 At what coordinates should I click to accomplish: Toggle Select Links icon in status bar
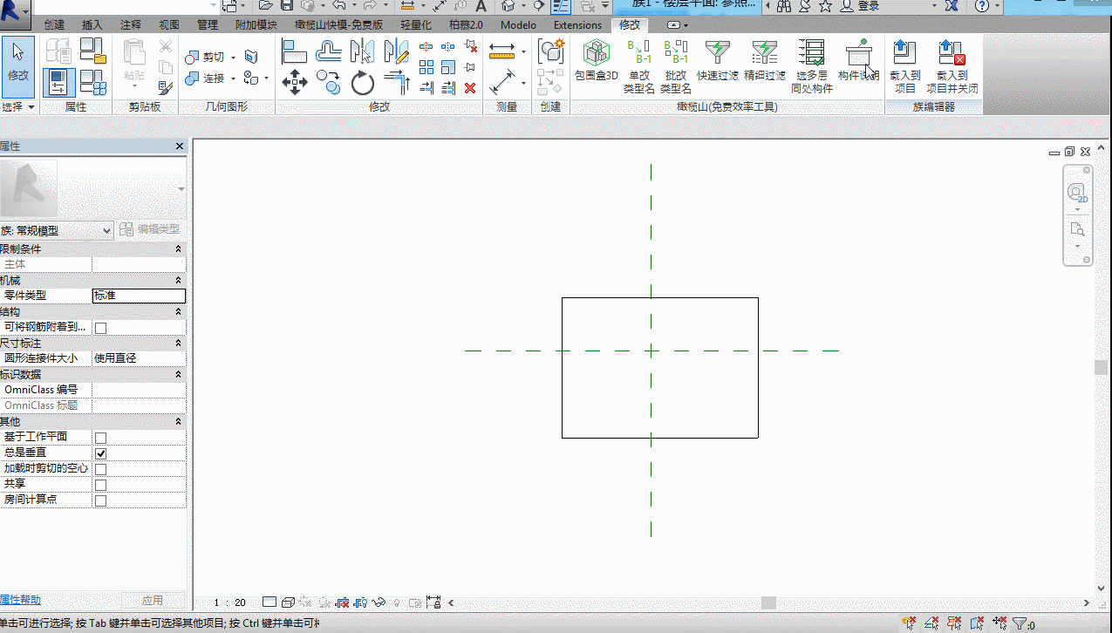[x=909, y=623]
